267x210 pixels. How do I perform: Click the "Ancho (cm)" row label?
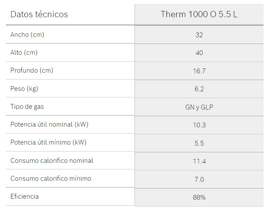tap(27, 35)
